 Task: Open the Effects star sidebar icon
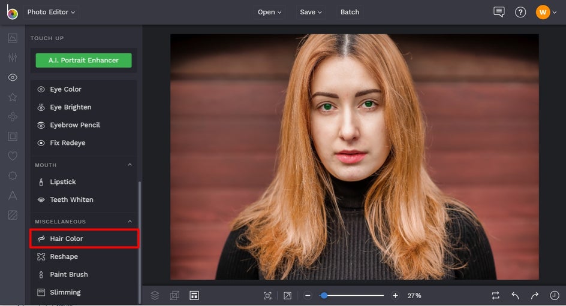click(13, 97)
